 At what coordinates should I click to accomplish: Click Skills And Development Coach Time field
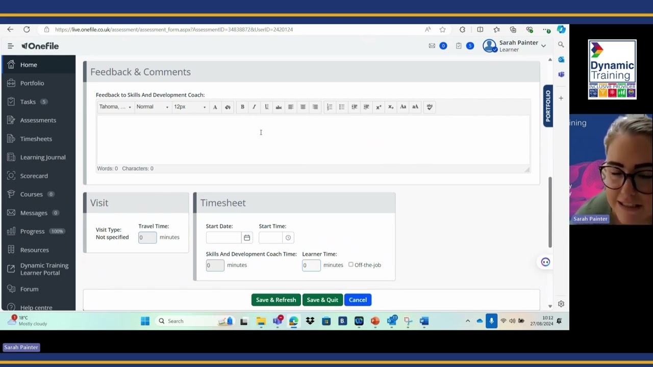coord(215,265)
